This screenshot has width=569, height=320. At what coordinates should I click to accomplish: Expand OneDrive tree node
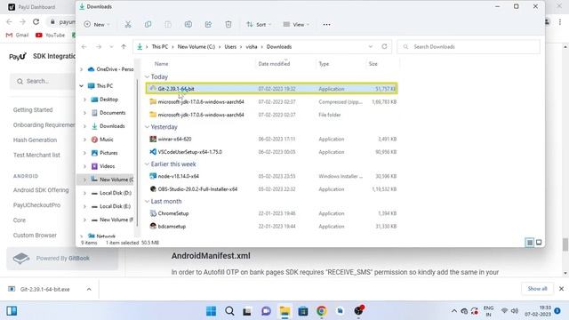81,69
